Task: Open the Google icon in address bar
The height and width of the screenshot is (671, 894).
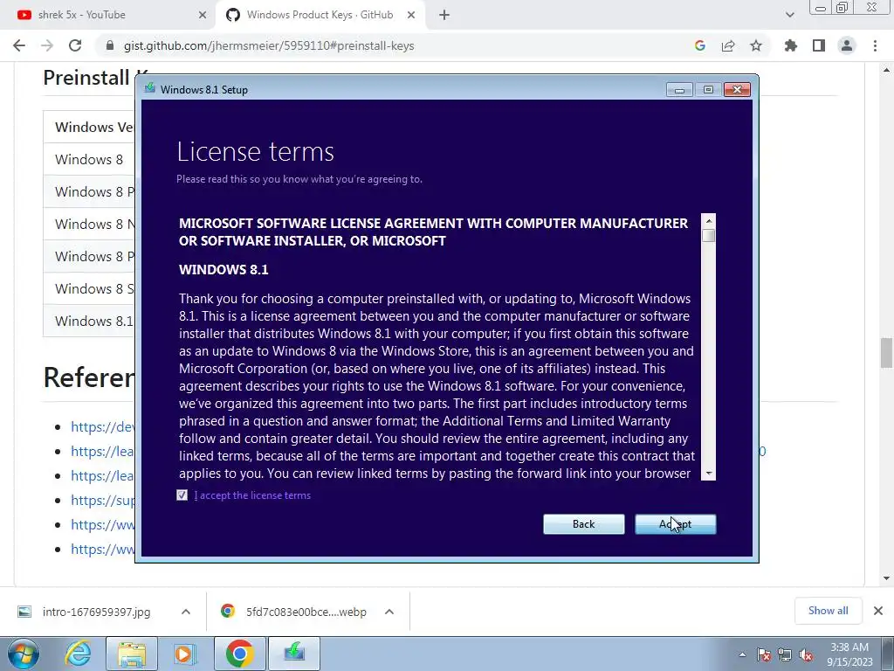Action: 700,45
